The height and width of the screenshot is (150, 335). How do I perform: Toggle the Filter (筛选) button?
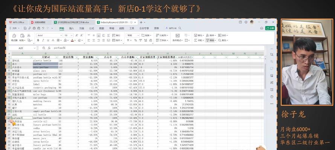[211, 40]
